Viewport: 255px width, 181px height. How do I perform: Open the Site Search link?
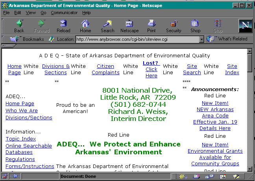coord(192,69)
